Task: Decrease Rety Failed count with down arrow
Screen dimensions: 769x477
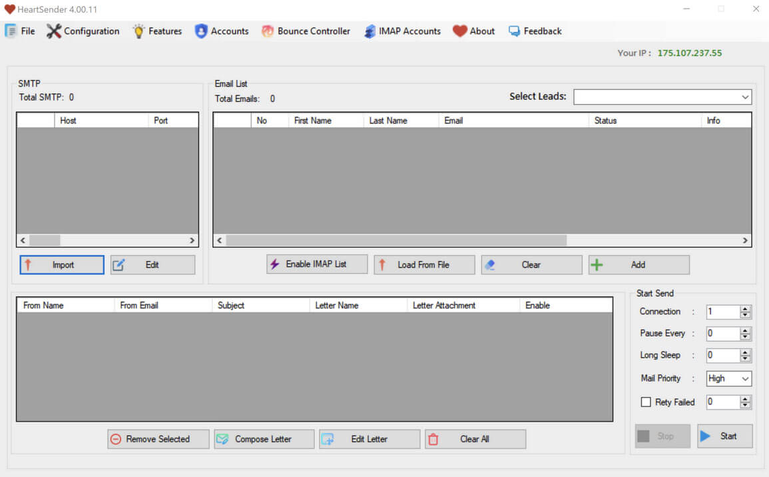Action: click(745, 405)
